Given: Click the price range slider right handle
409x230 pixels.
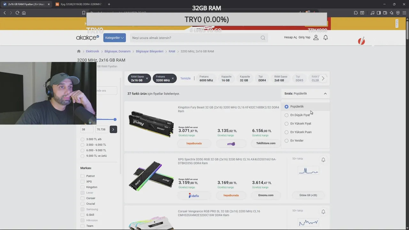Looking at the screenshot, I should [115, 119].
